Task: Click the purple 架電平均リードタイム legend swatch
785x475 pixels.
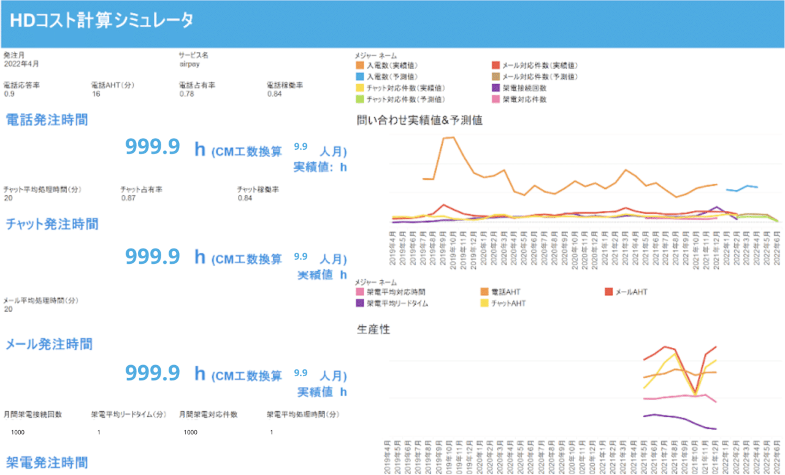Action: [361, 303]
